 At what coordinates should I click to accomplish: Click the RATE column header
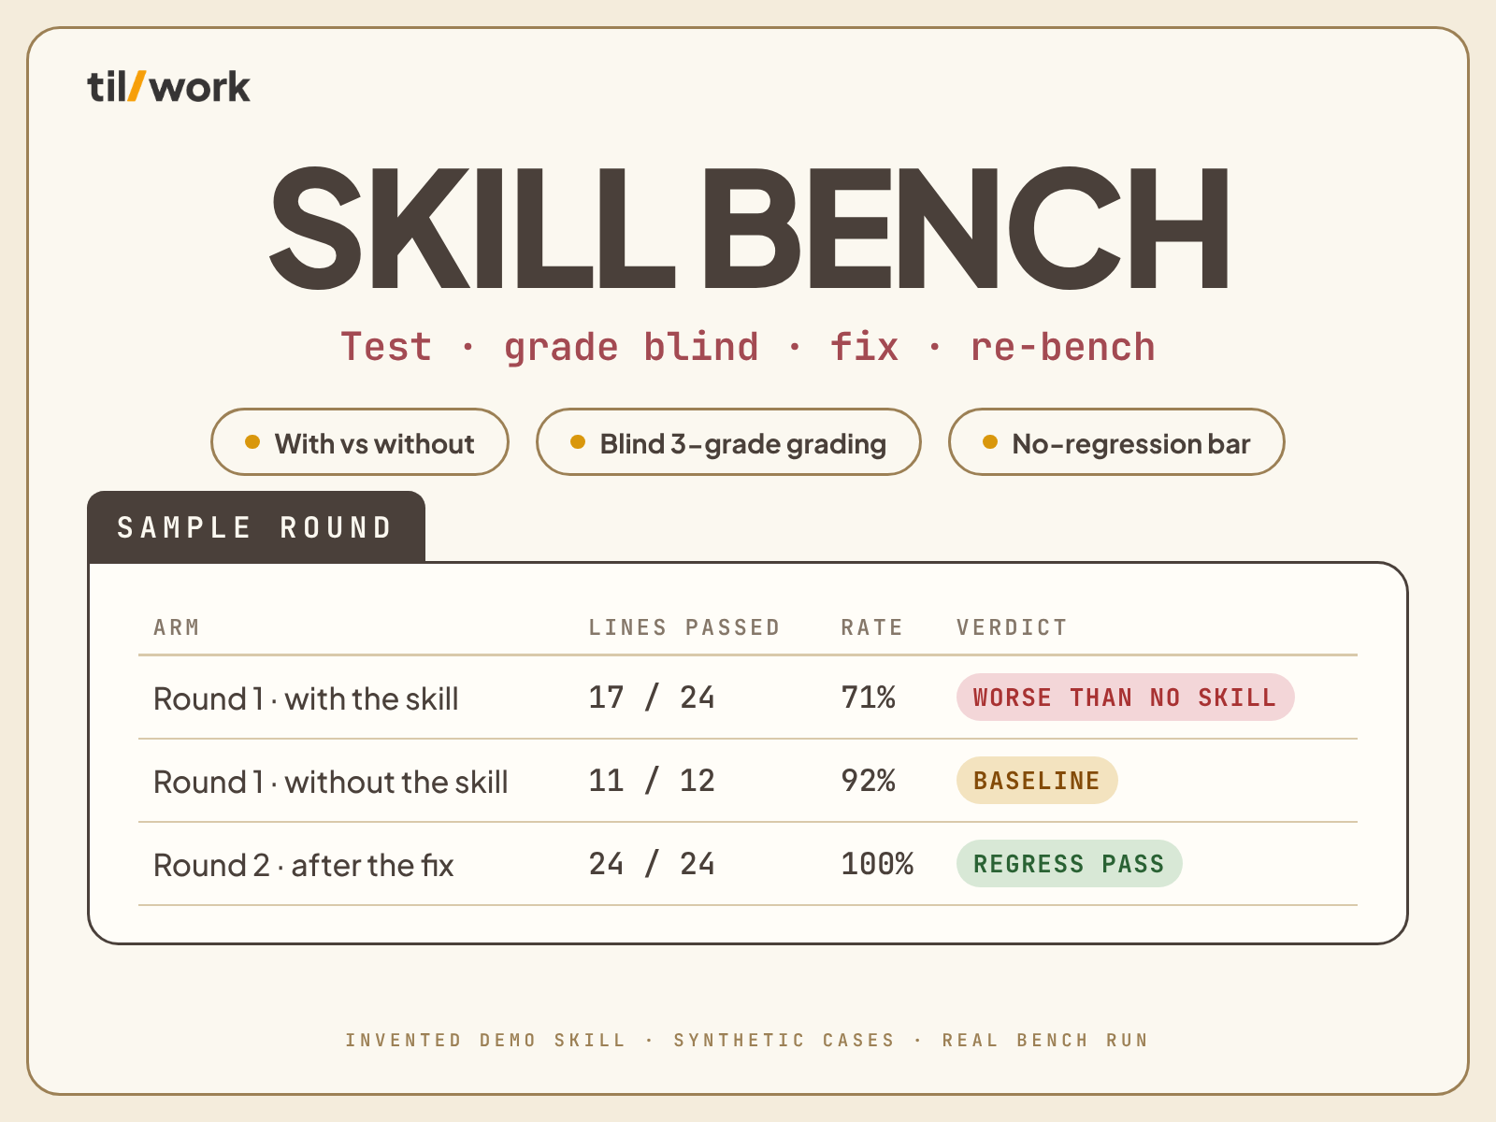point(871,627)
